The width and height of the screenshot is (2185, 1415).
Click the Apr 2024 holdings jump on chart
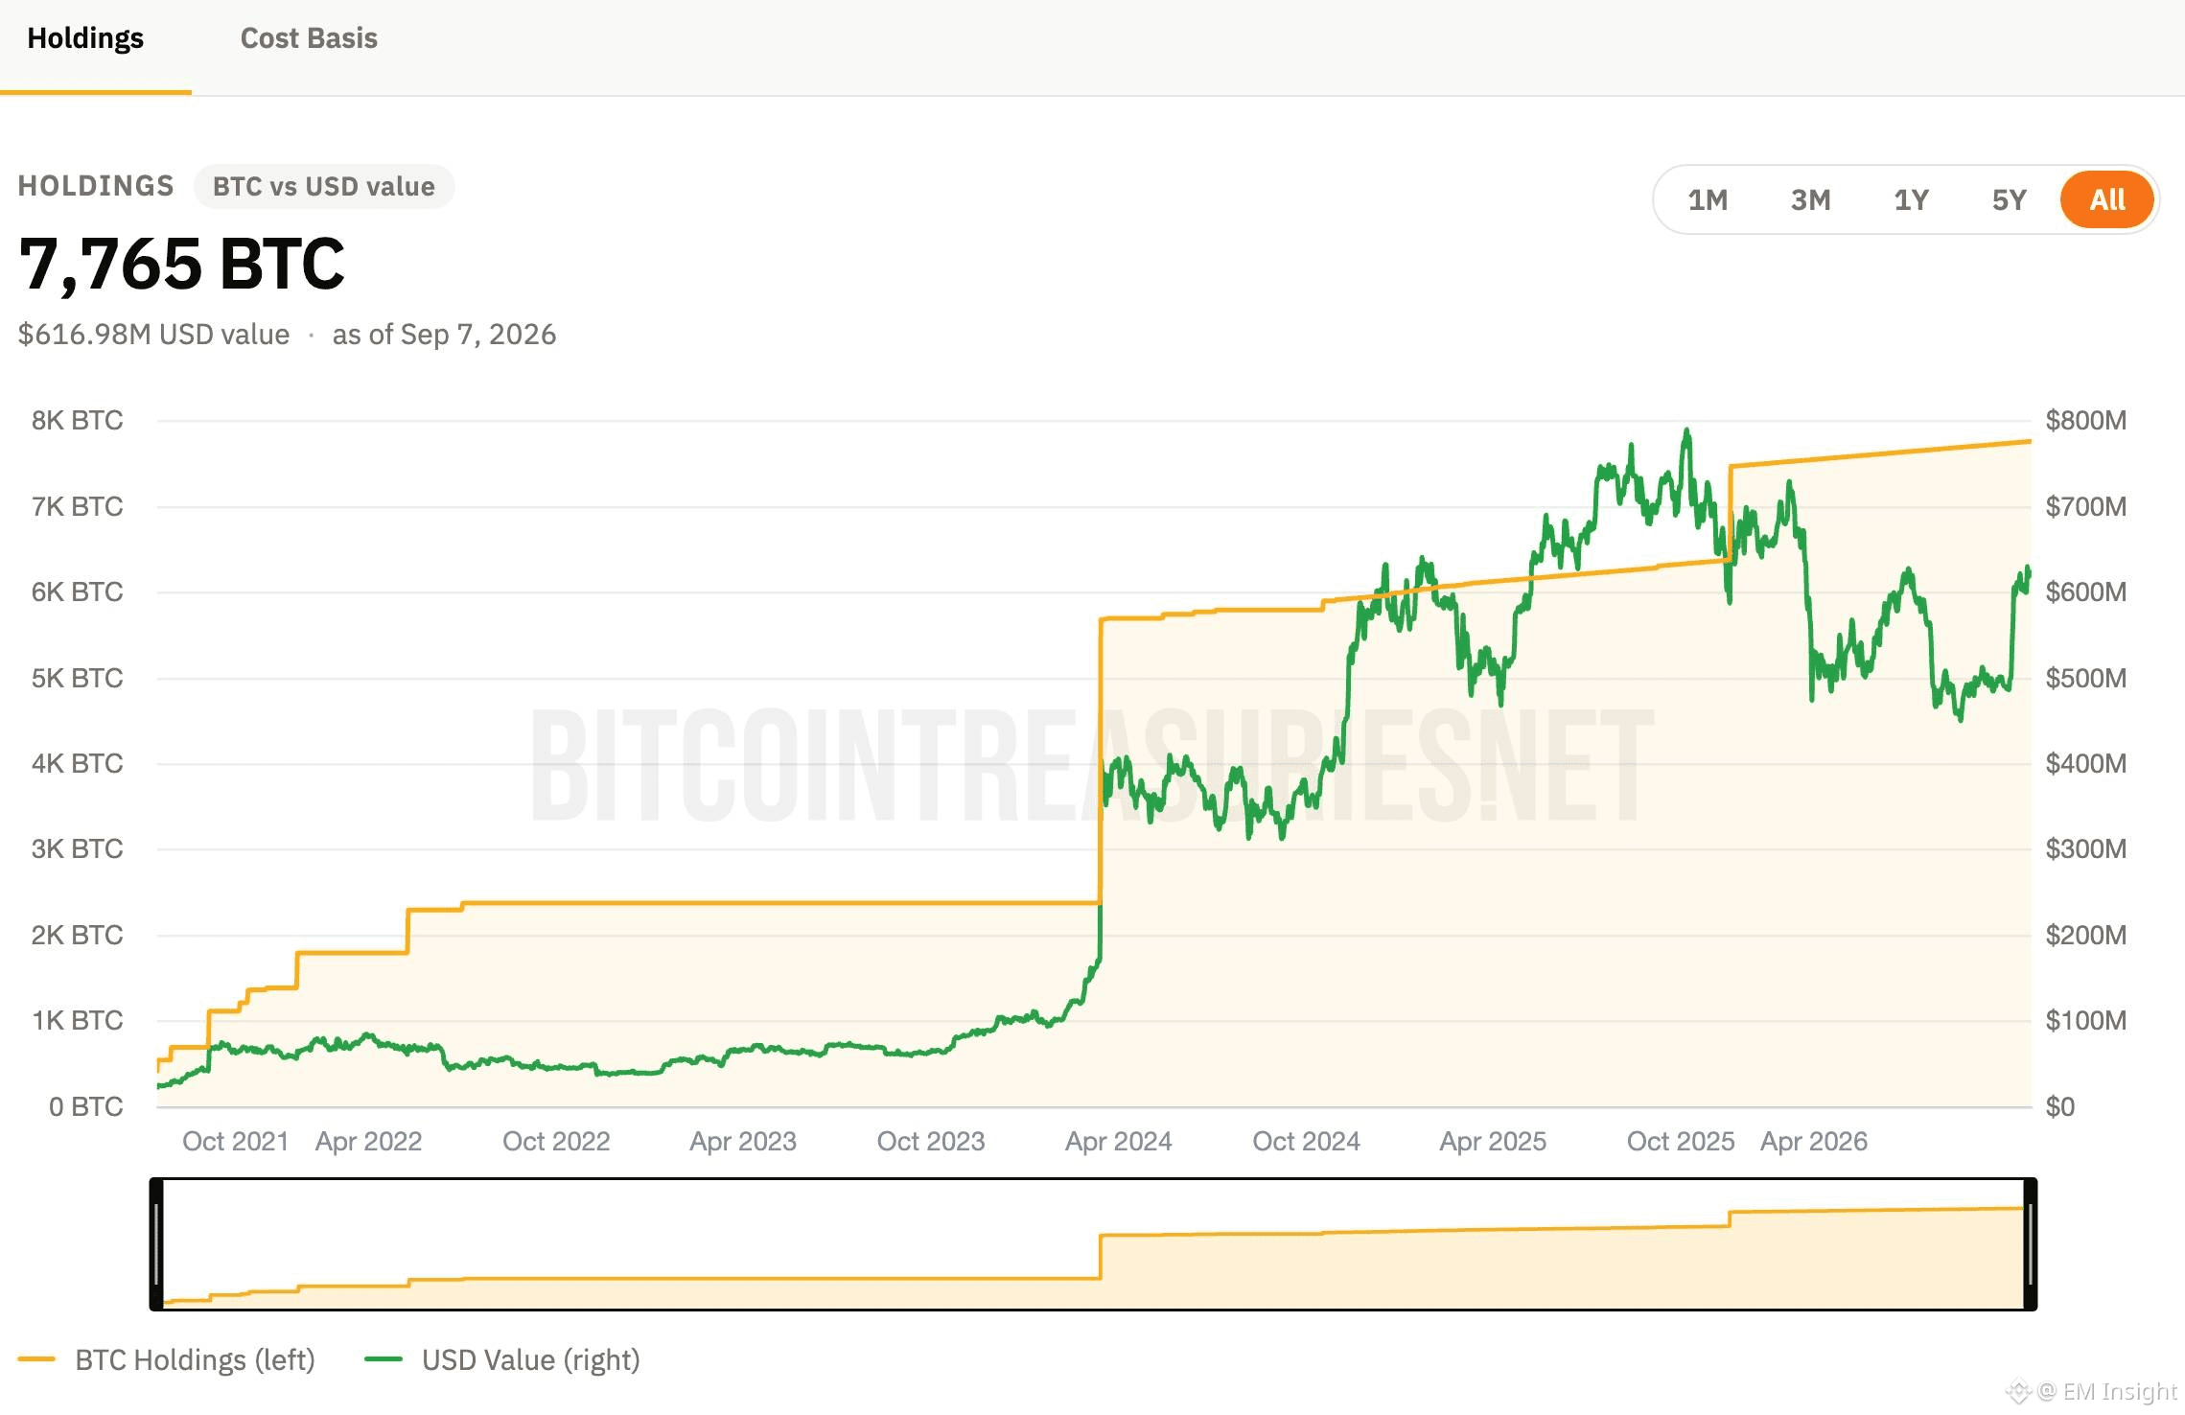tap(1101, 761)
